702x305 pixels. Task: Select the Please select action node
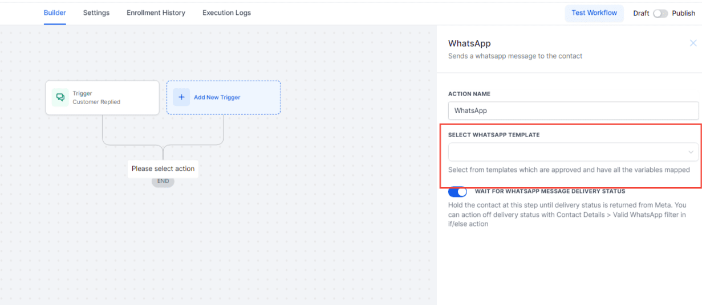tap(163, 168)
